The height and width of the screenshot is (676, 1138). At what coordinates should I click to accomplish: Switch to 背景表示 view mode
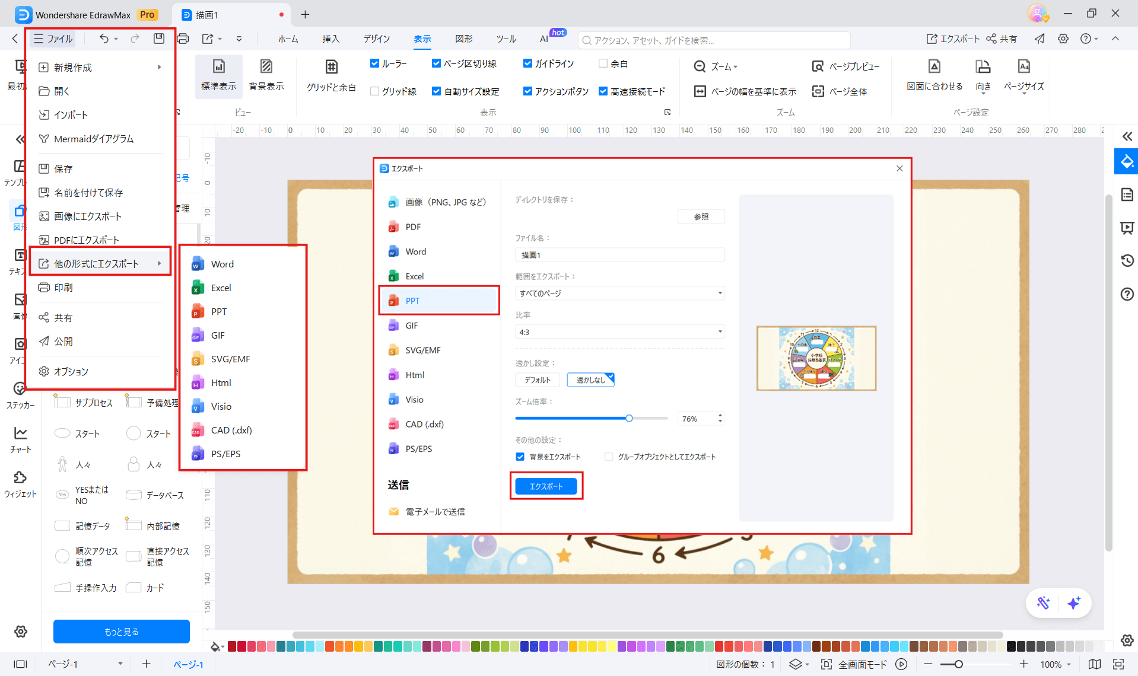pos(266,75)
